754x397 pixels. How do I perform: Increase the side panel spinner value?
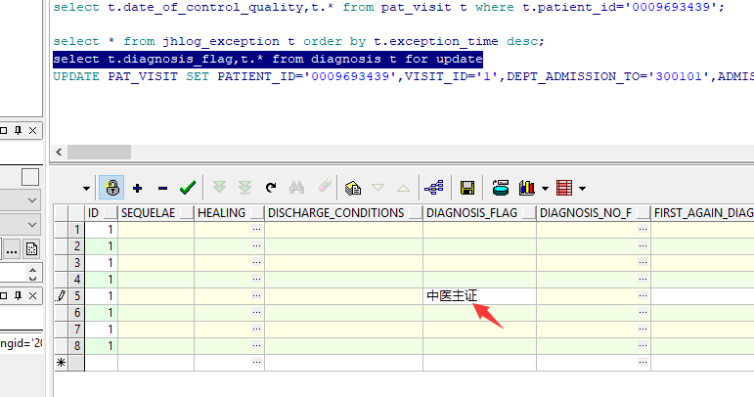[32, 269]
